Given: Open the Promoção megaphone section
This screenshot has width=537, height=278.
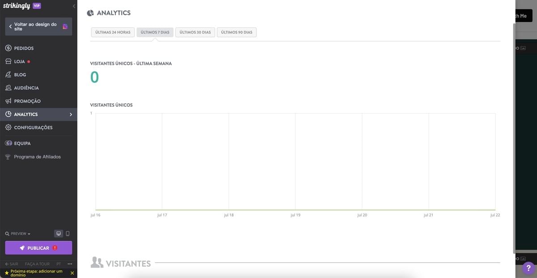Looking at the screenshot, I should click(x=38, y=101).
